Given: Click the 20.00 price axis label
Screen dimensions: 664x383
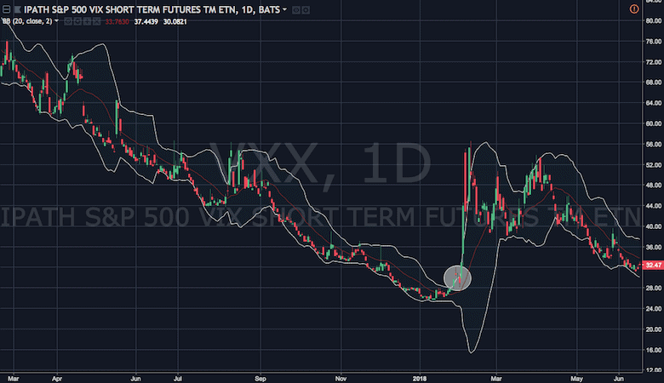Looking at the screenshot, I should click(x=654, y=329).
